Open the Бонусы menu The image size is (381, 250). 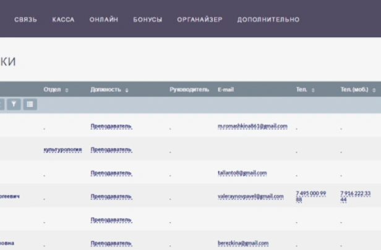pos(147,20)
